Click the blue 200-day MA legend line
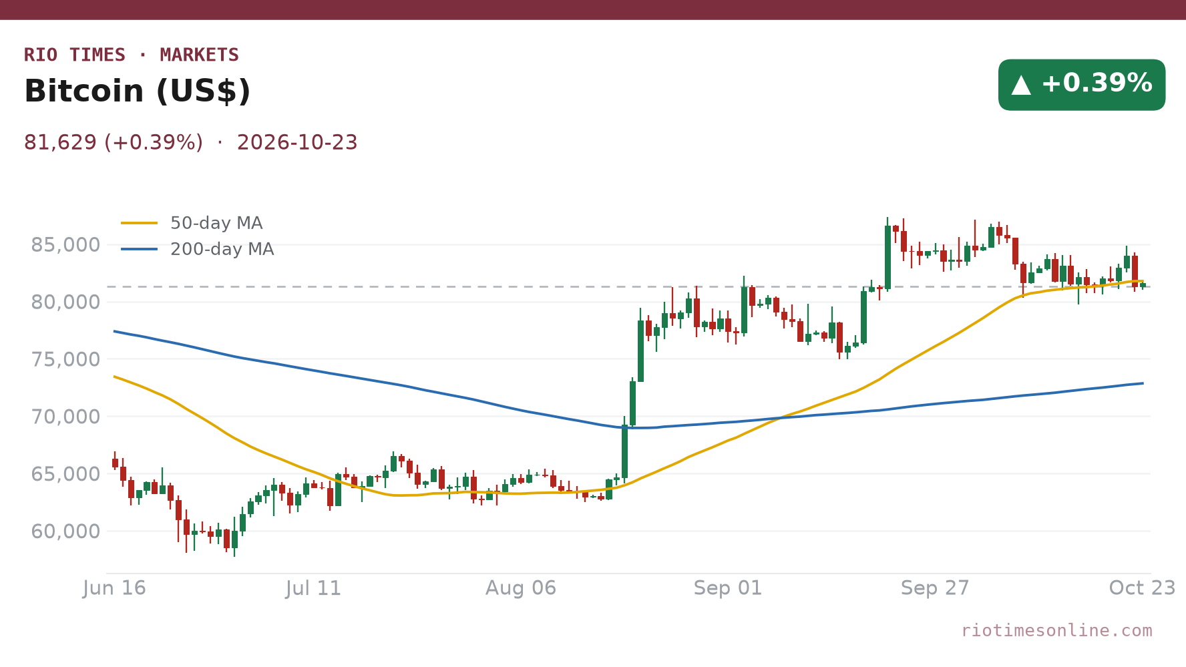The width and height of the screenshot is (1186, 667). 140,249
